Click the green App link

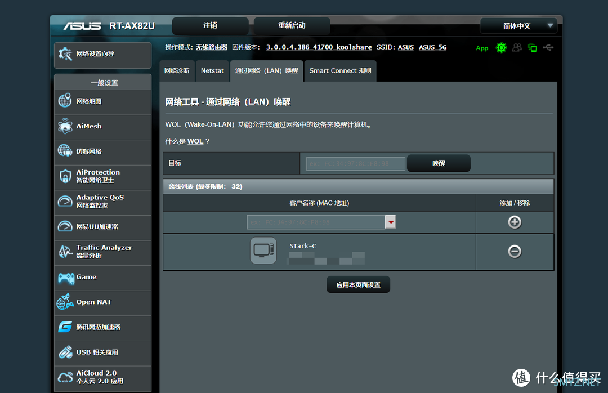(x=481, y=48)
